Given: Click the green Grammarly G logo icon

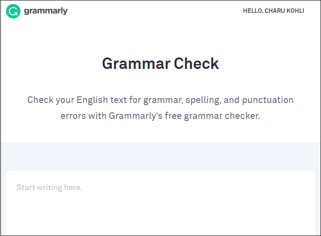Looking at the screenshot, I should 13,11.
